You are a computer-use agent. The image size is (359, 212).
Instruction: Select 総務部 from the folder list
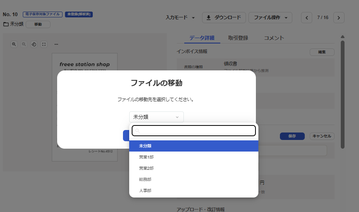[194, 179]
